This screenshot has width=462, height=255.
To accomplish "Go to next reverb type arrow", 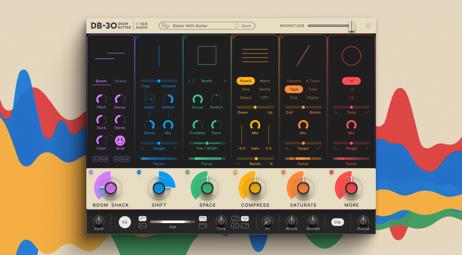I will pos(193,81).
